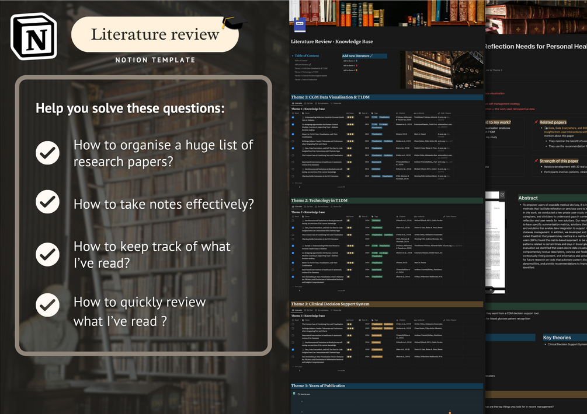Tick Read for The Curious Case row, Theme 3
This screenshot has width=587, height=414.
click(293, 324)
